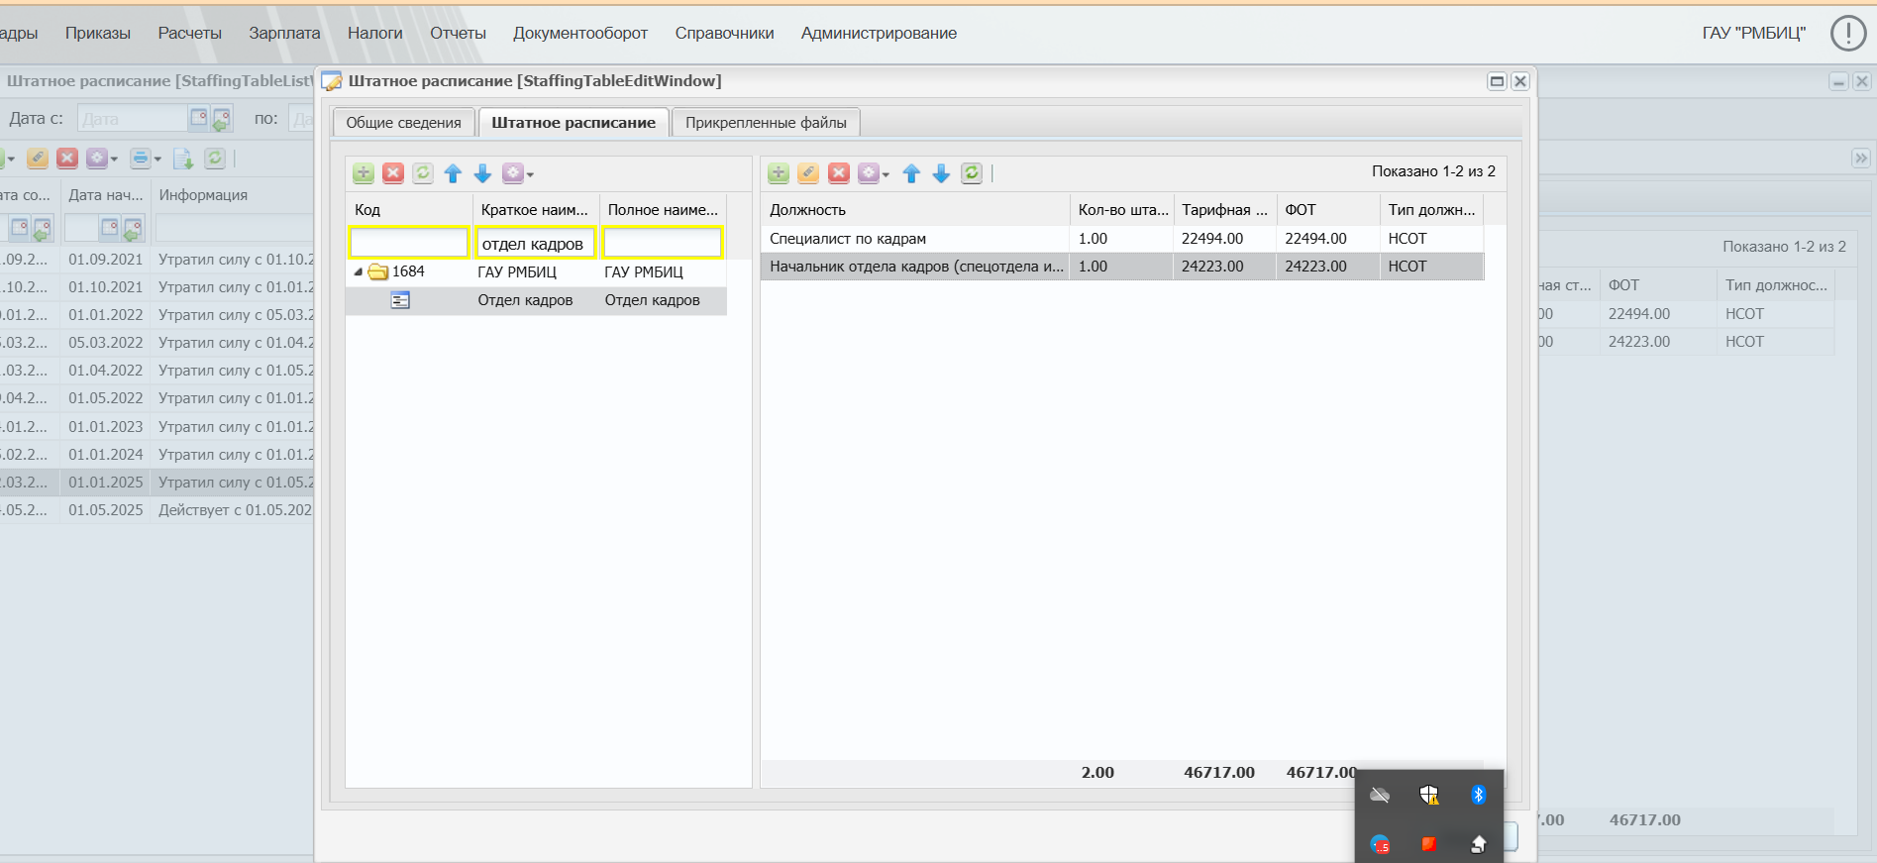Open gear actions menu in positions toolbar
Screen dimensions: 1877x863
click(873, 173)
